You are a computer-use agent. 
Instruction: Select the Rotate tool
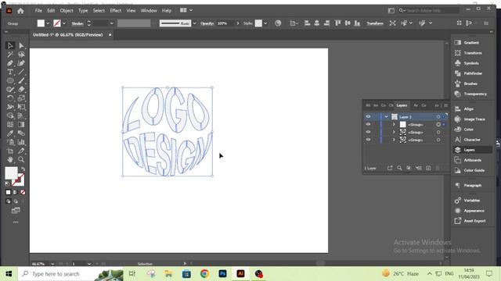(10, 98)
